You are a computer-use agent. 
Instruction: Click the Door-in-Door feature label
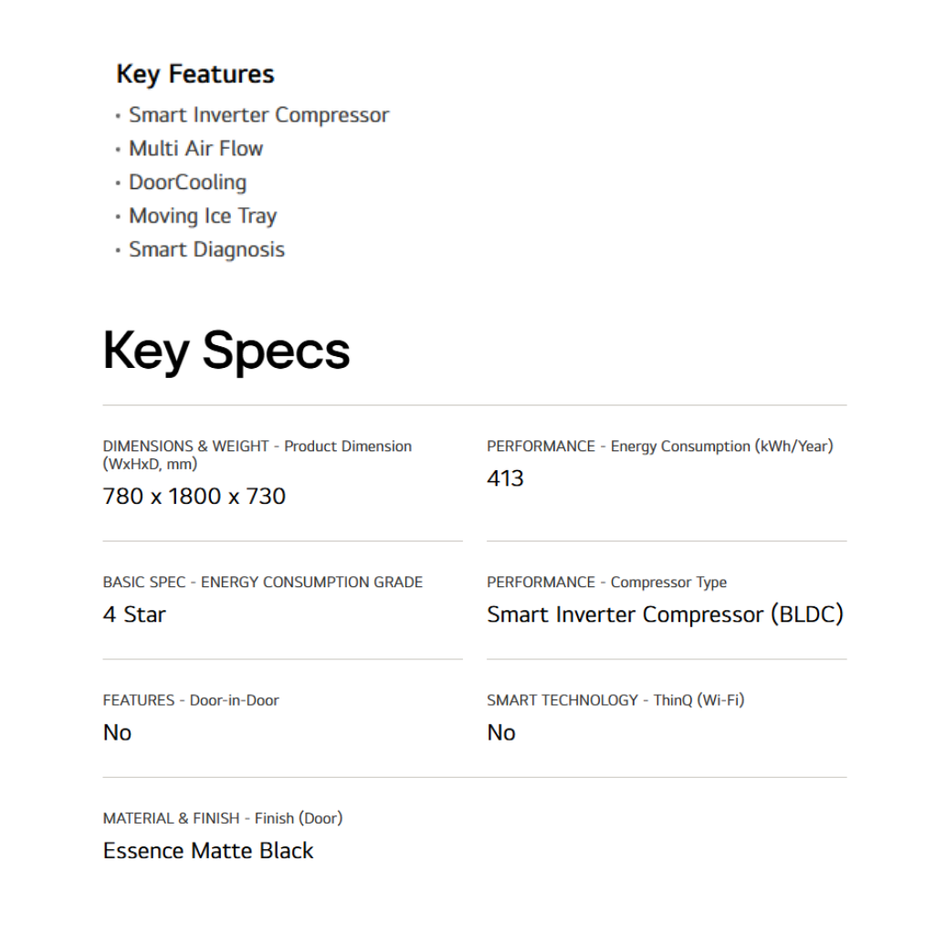pos(191,700)
